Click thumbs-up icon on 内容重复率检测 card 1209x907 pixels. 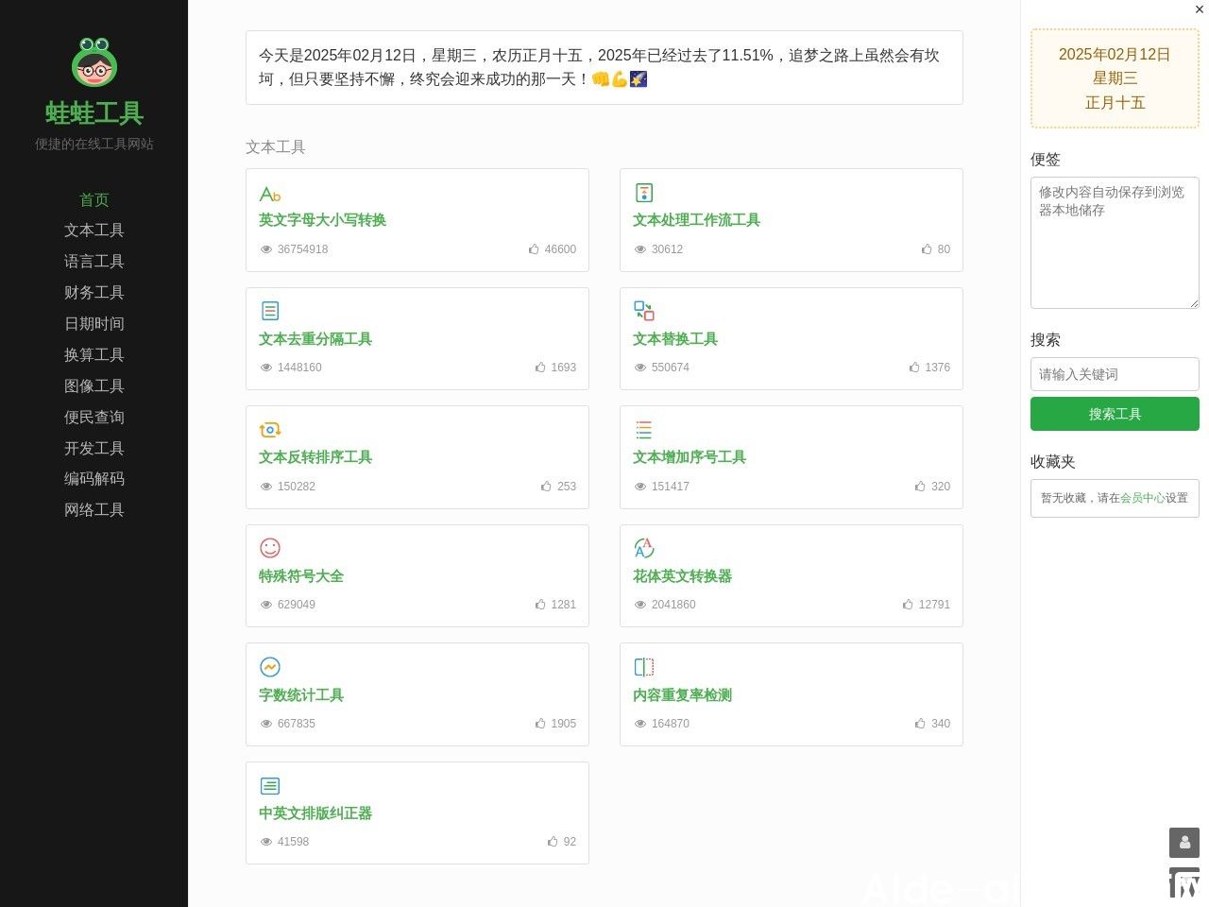point(921,724)
